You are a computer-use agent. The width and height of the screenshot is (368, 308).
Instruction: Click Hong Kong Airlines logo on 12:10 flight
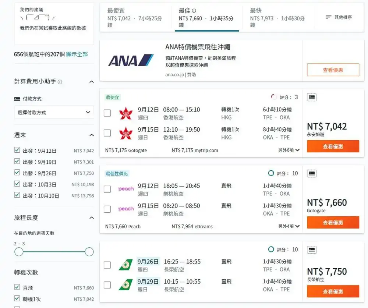point(126,133)
